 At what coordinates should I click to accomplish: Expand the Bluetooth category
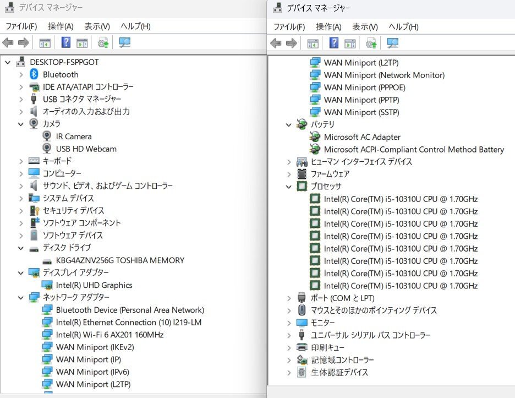[21, 75]
